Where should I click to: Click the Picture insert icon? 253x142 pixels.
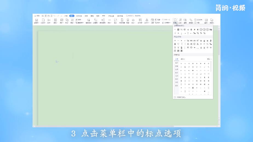(x=62, y=21)
